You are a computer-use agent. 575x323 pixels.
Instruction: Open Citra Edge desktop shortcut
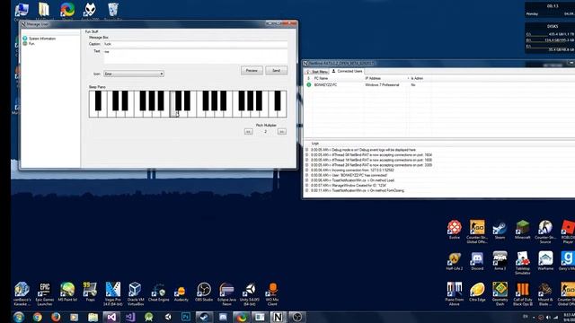(x=477, y=292)
